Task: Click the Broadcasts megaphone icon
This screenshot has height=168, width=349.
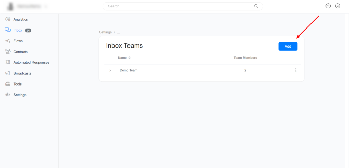Action: pyautogui.click(x=8, y=73)
